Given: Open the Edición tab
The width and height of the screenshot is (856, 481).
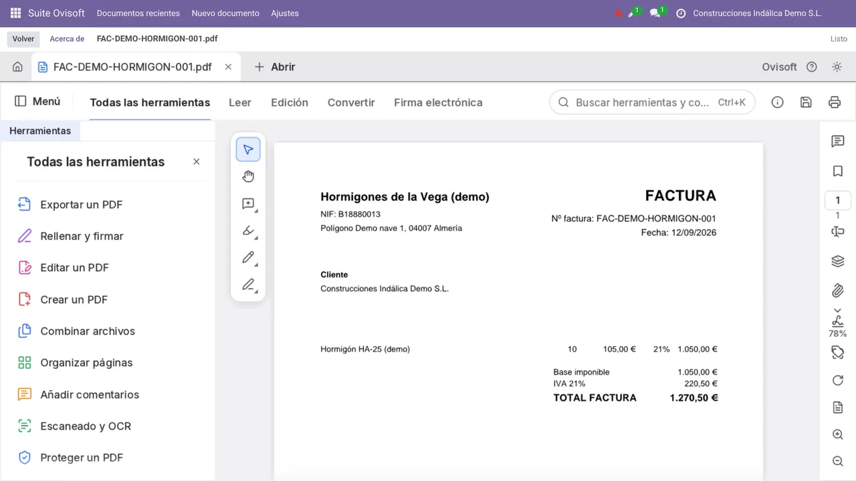Looking at the screenshot, I should pyautogui.click(x=290, y=102).
